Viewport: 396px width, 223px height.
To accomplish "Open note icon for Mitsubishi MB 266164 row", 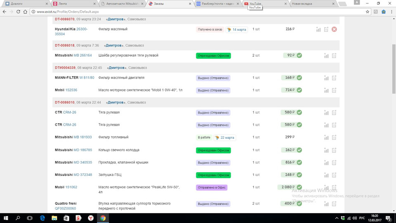I will tap(334, 56).
